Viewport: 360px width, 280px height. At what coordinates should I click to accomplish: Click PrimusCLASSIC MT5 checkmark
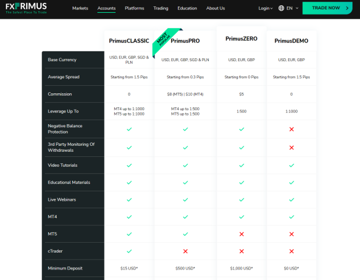(x=130, y=234)
